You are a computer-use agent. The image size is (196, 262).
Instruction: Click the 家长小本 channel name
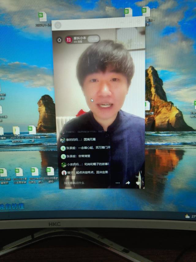pyautogui.click(x=80, y=38)
